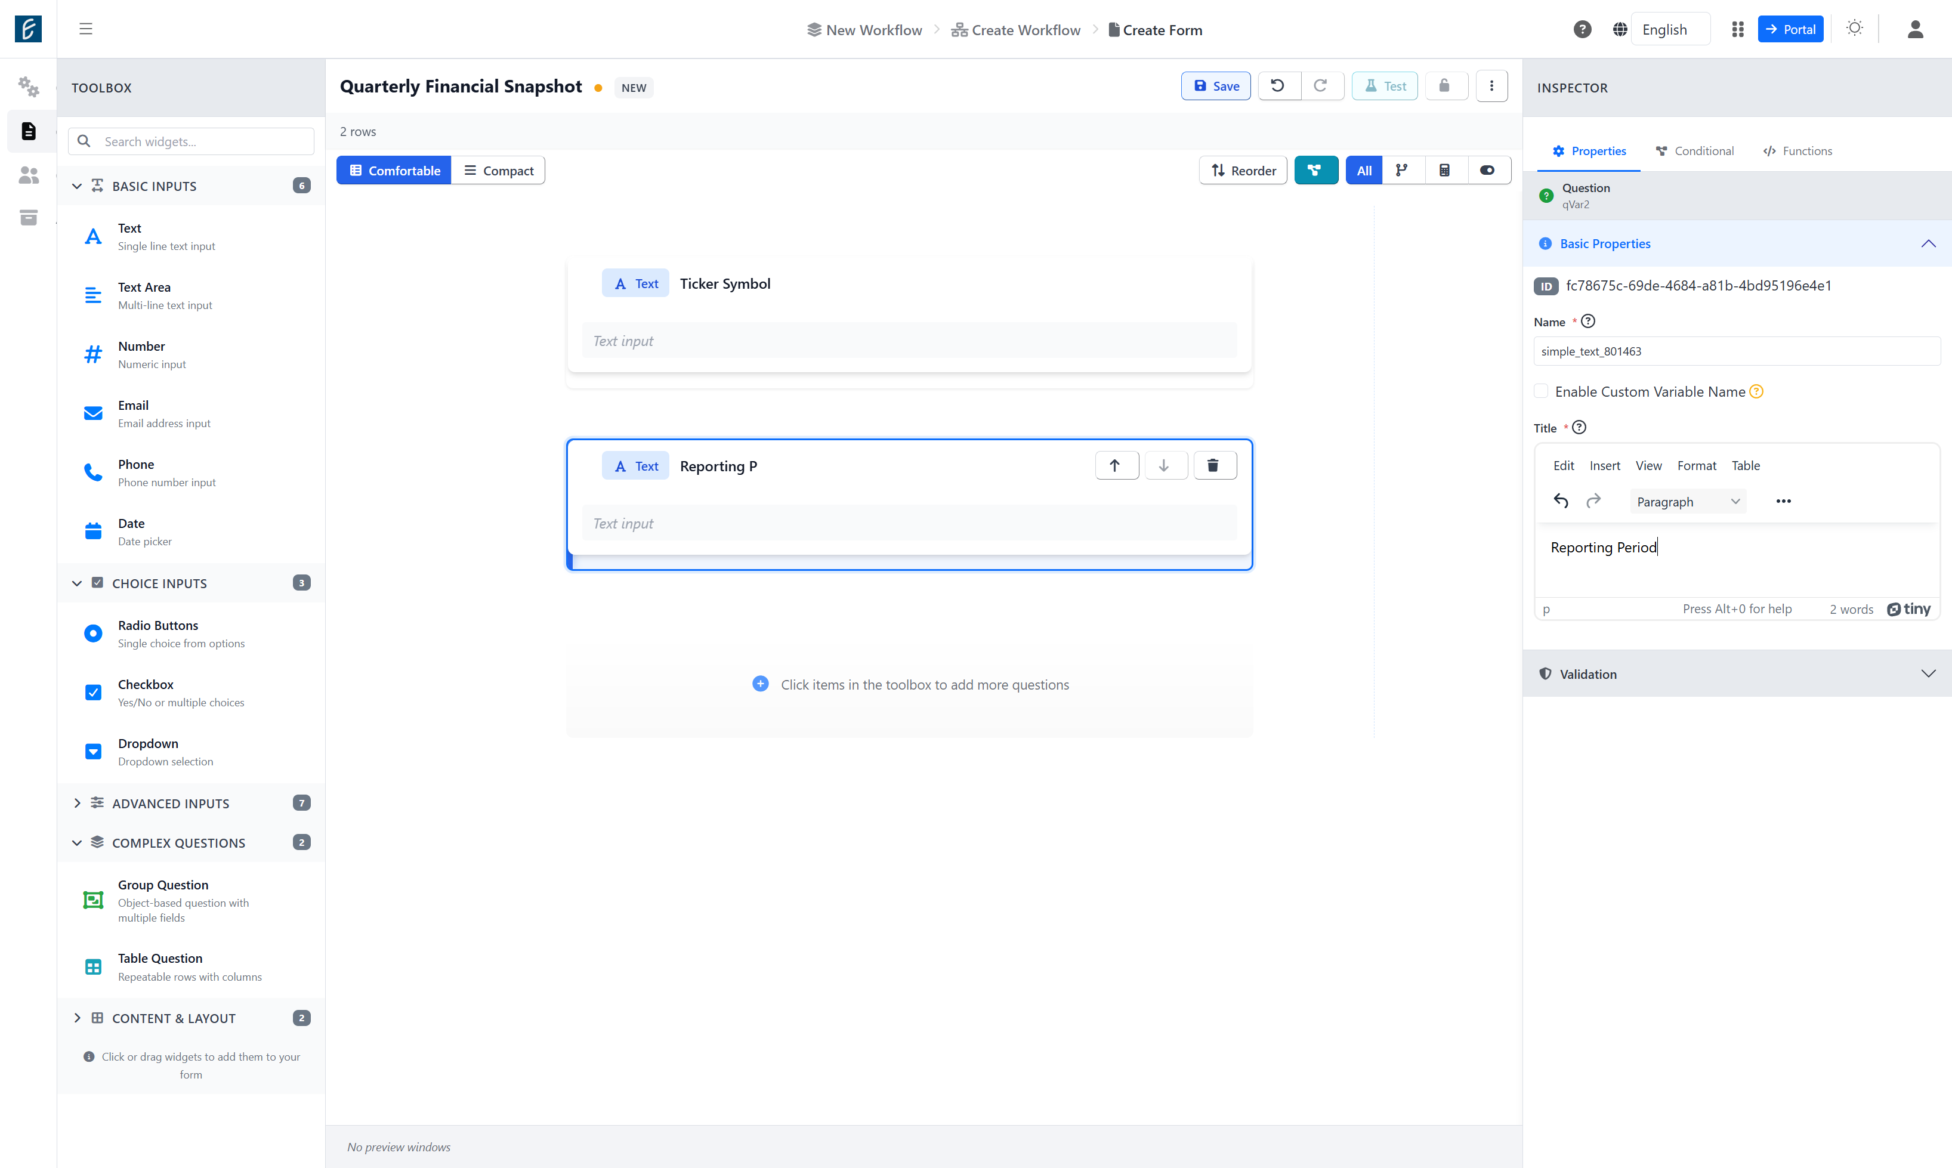The height and width of the screenshot is (1168, 1952).
Task: Open the editor Insert menu
Action: pos(1604,465)
